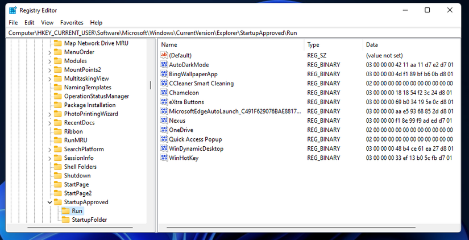Expand the PhotoPrintingWizard key

pos(49,114)
